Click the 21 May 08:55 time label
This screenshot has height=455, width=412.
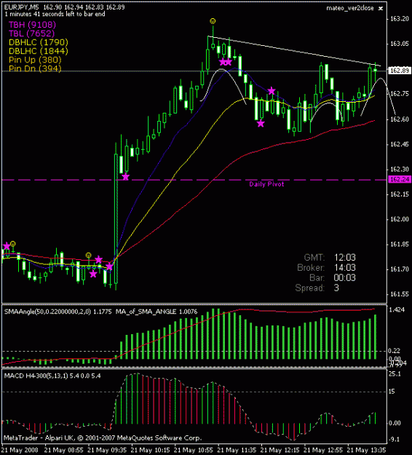click(x=64, y=450)
